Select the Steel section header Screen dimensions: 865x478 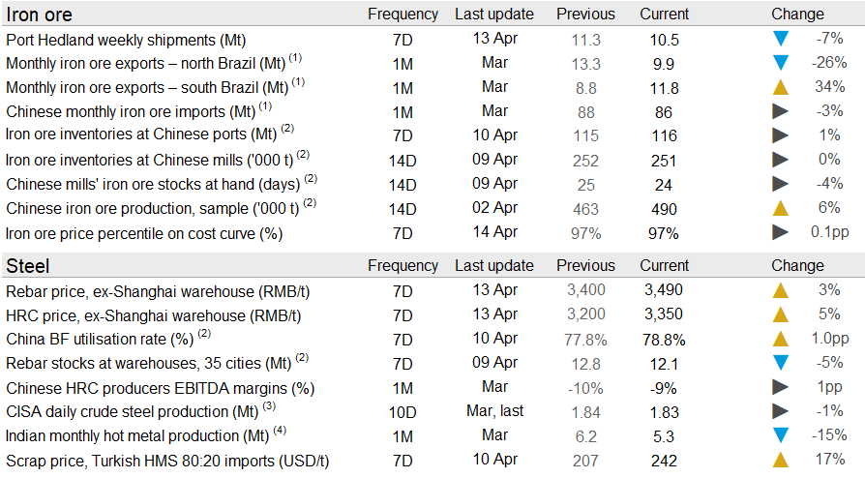click(x=28, y=265)
